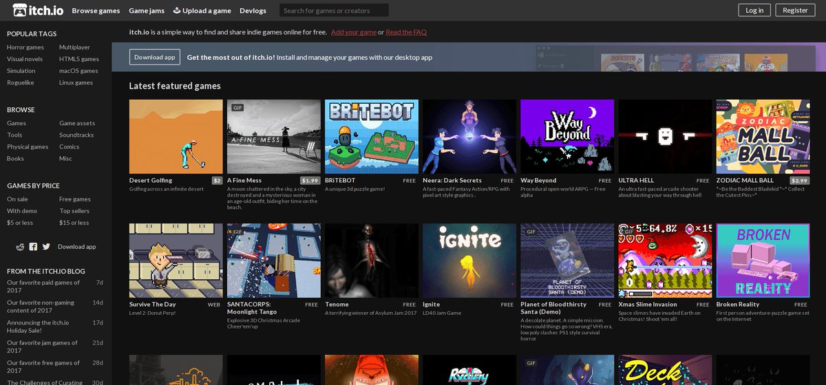Open Announcing the itch.io Holiday Sale post
This screenshot has height=385, width=826.
pos(38,326)
